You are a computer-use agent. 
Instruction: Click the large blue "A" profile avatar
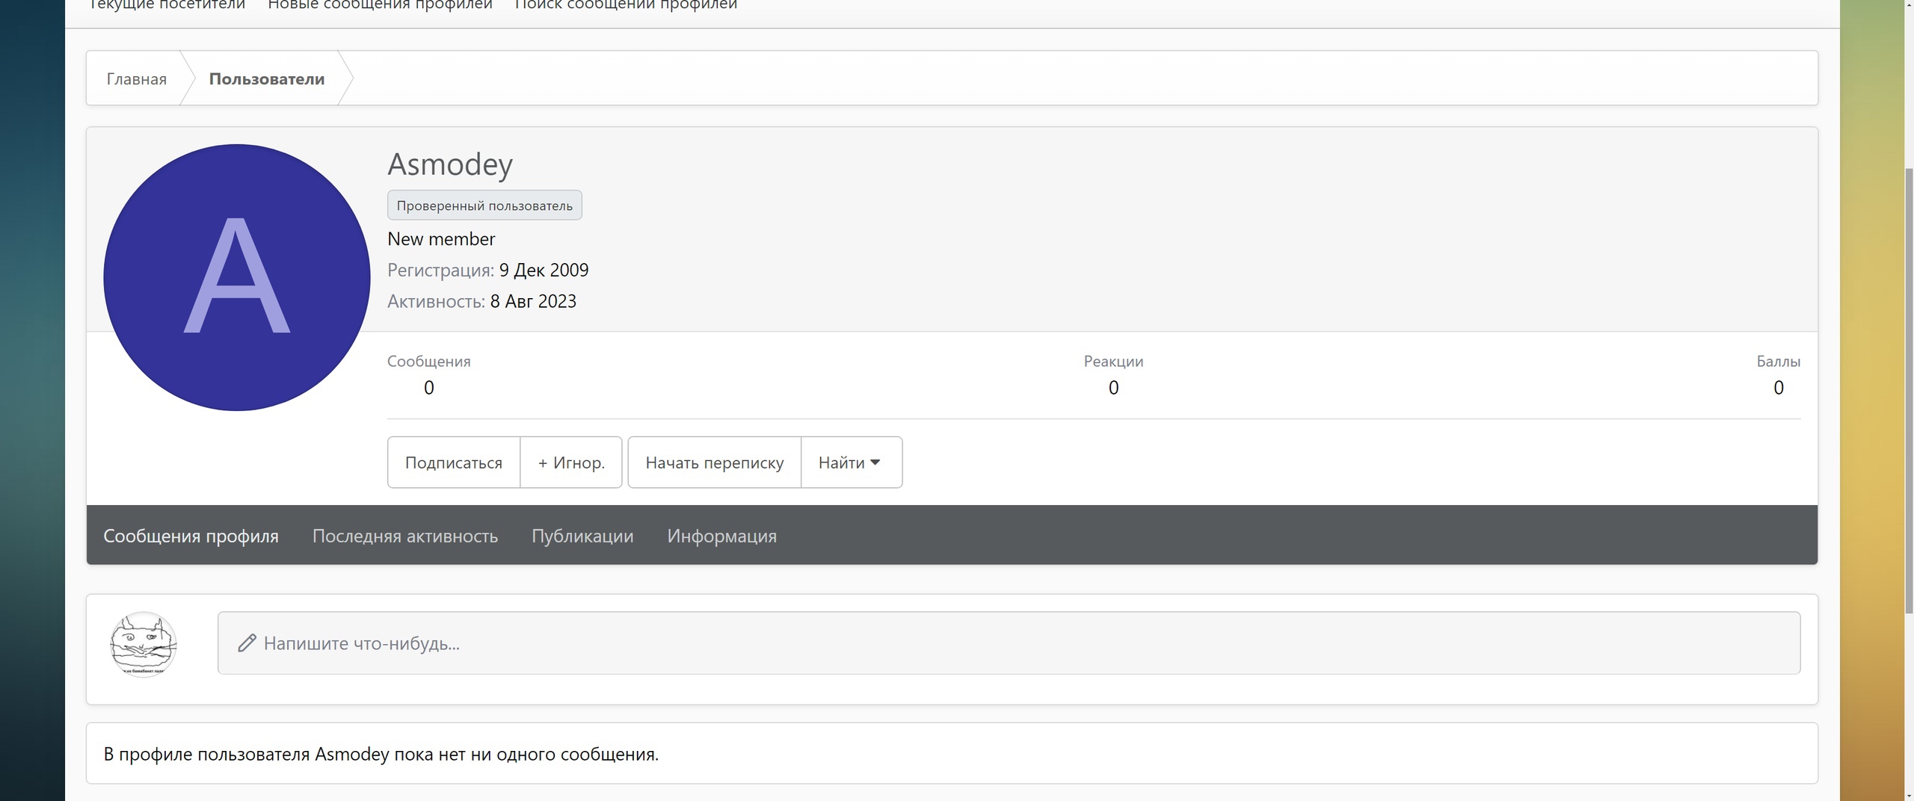click(x=236, y=277)
